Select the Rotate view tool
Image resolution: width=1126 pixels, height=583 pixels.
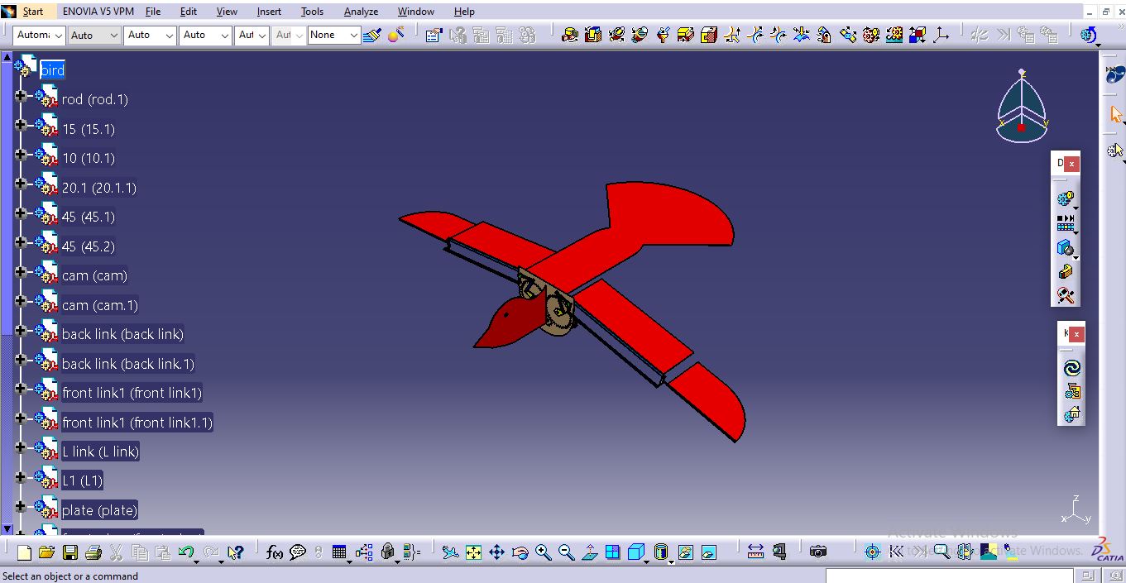click(520, 552)
